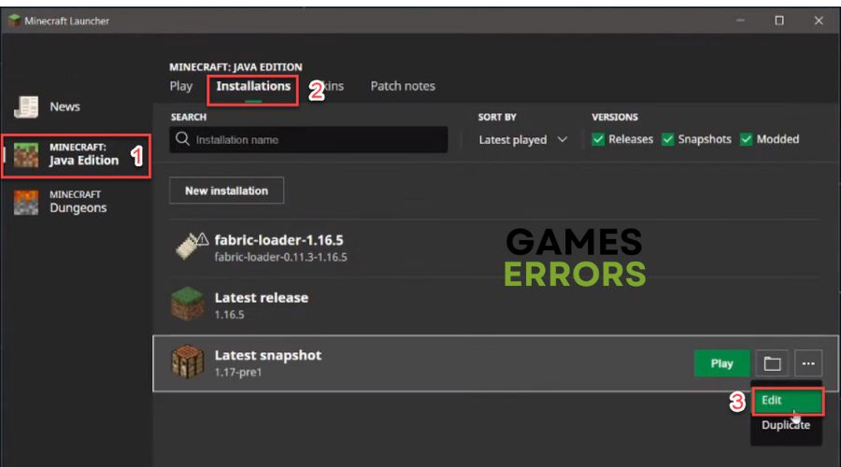This screenshot has width=841, height=467.
Task: Minimize the Minecraft Launcher window
Action: click(x=740, y=21)
